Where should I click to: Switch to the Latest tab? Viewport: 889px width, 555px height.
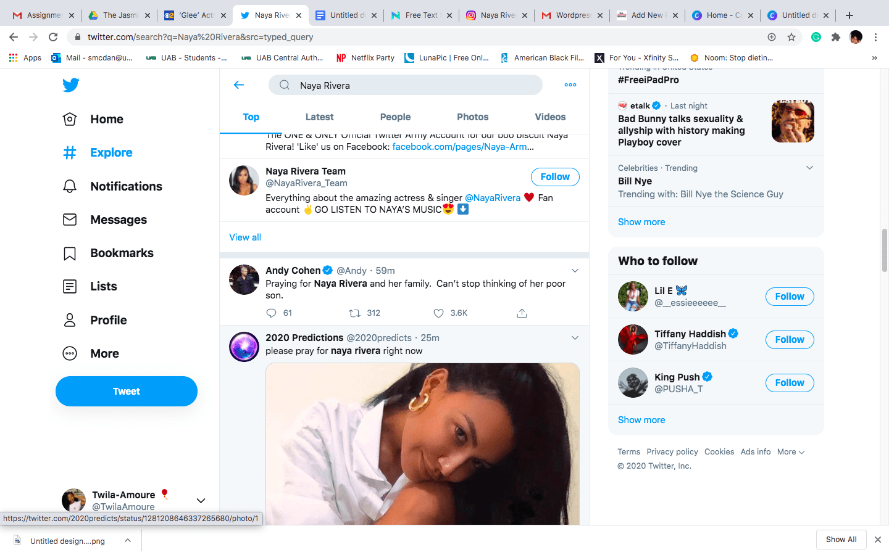(319, 117)
